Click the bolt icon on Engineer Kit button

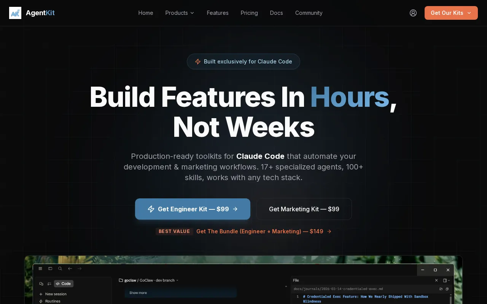point(151,209)
